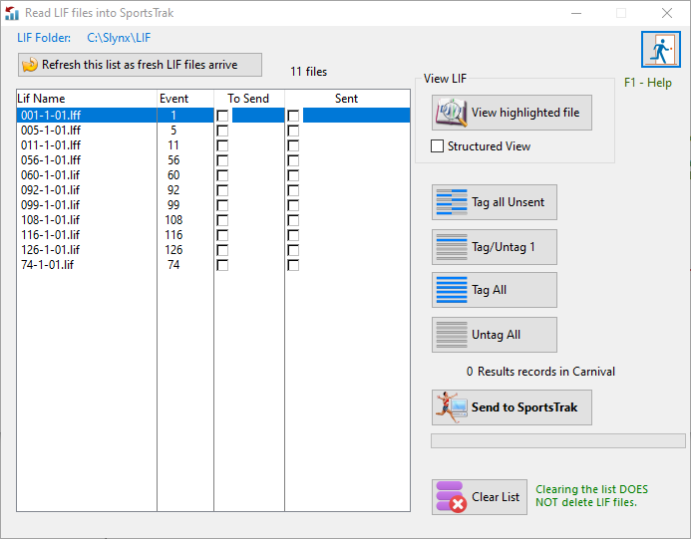Tick To Send box for 060-1-01.lif
This screenshot has width=691, height=539.
click(x=222, y=175)
